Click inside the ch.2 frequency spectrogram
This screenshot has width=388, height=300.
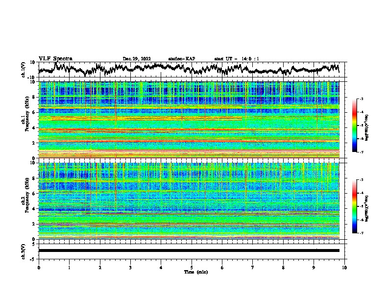click(189, 201)
